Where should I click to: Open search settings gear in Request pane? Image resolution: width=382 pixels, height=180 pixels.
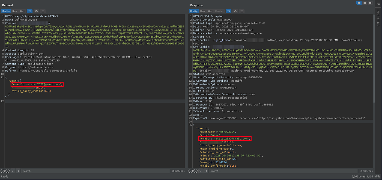pos(8,171)
